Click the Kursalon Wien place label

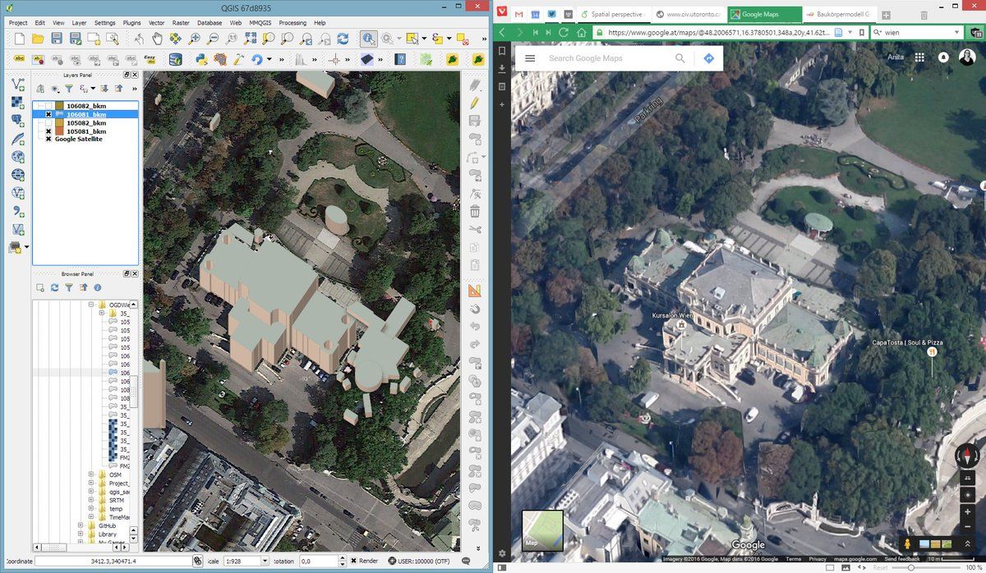tap(673, 315)
